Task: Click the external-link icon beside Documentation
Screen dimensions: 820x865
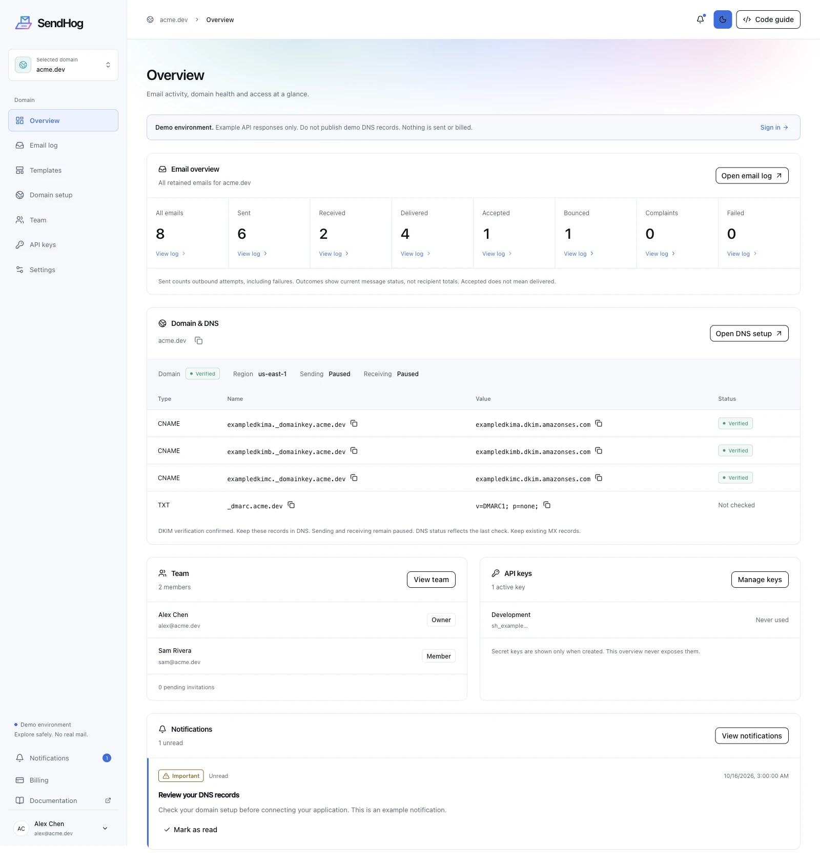Action: pos(108,800)
